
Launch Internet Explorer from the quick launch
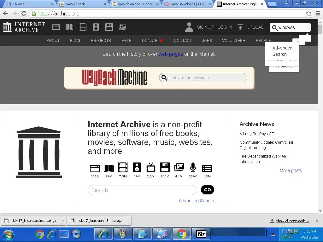click(x=52, y=234)
